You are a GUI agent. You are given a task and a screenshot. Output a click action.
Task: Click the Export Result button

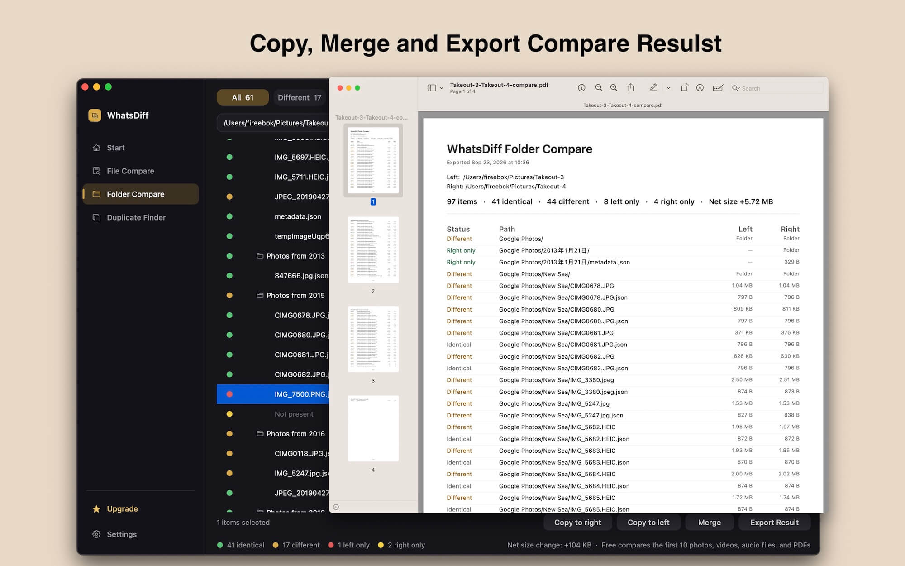coord(774,523)
